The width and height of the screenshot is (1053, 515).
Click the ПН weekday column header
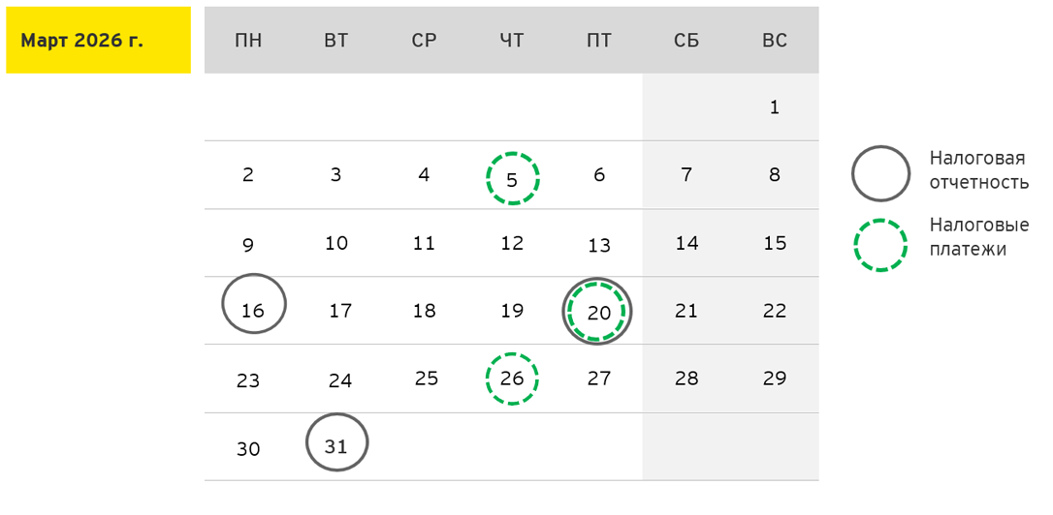click(248, 41)
